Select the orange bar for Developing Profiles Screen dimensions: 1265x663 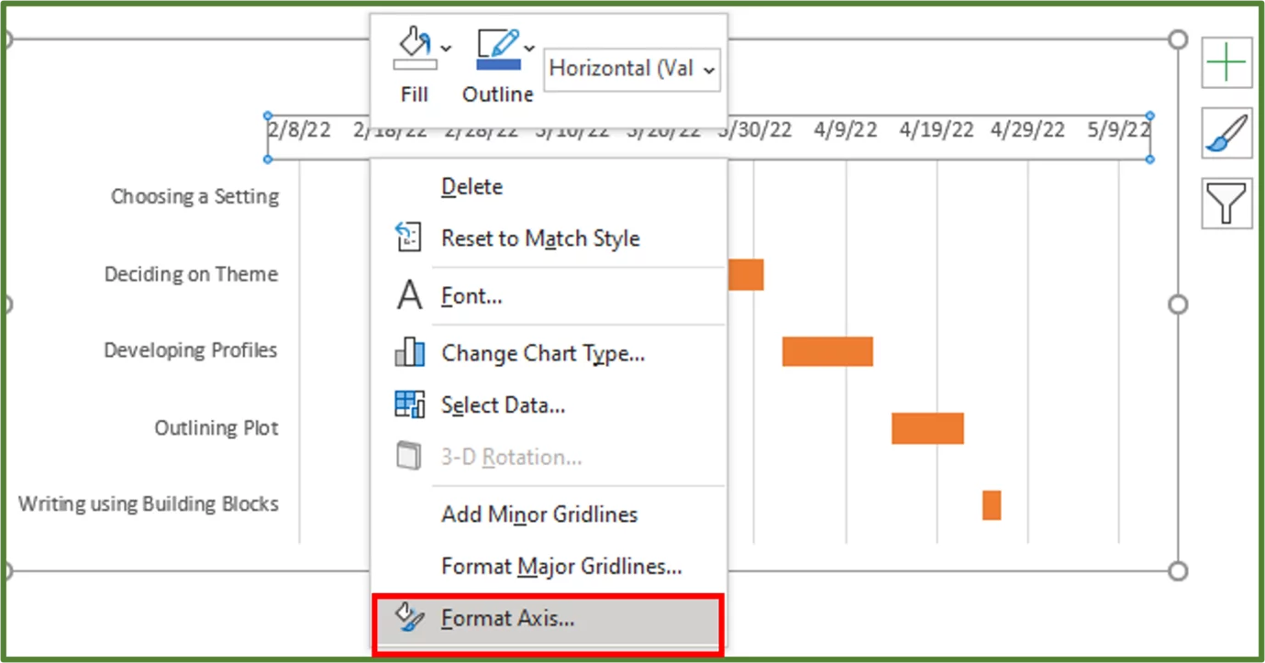click(x=827, y=351)
